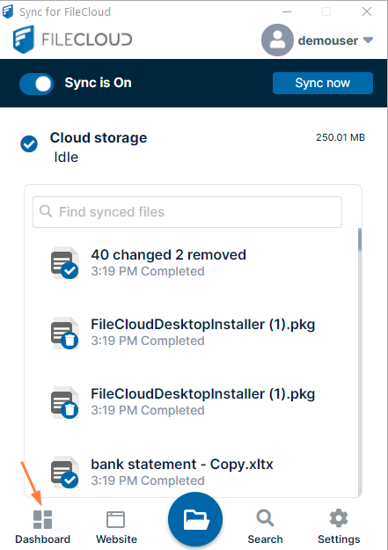Open Settings gear icon
Screen dimensions: 388x550
[x=339, y=518]
